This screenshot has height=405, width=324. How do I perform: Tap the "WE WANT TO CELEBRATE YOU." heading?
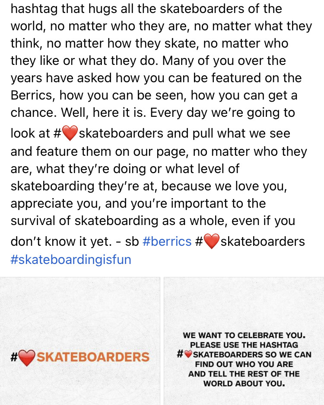(x=244, y=335)
